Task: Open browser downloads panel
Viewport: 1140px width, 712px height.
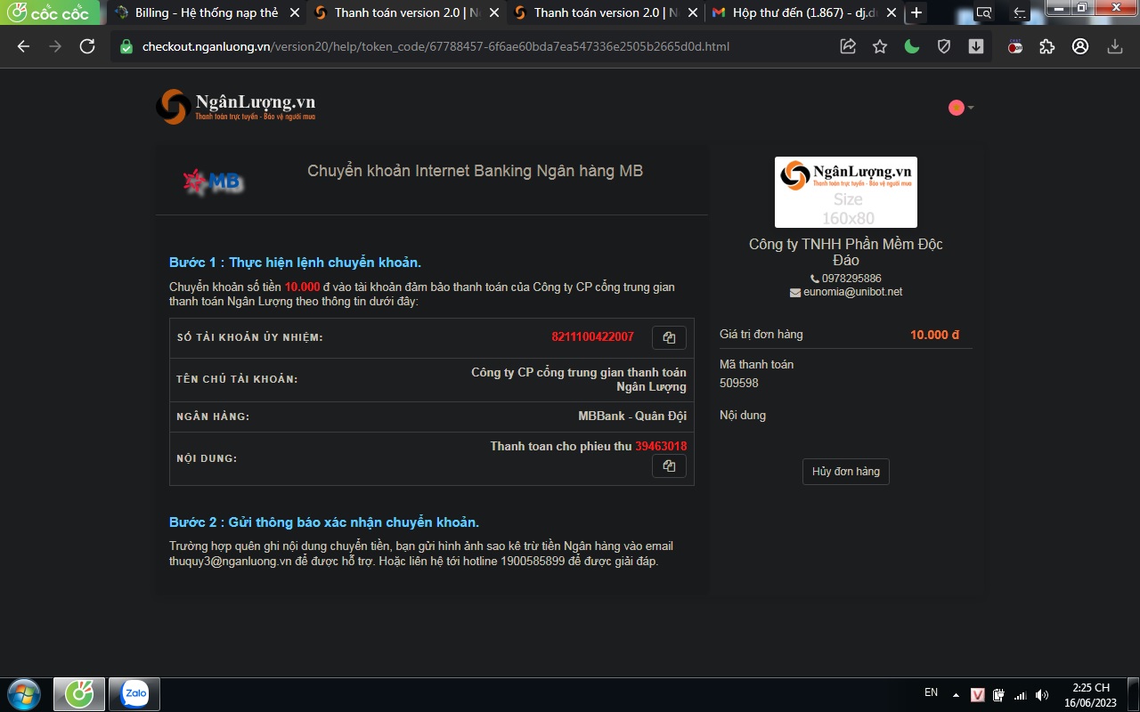Action: [1114, 46]
